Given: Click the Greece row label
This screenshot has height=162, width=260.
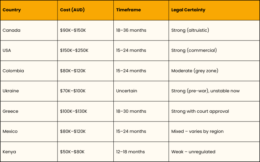Looking at the screenshot, I should coord(10,111).
